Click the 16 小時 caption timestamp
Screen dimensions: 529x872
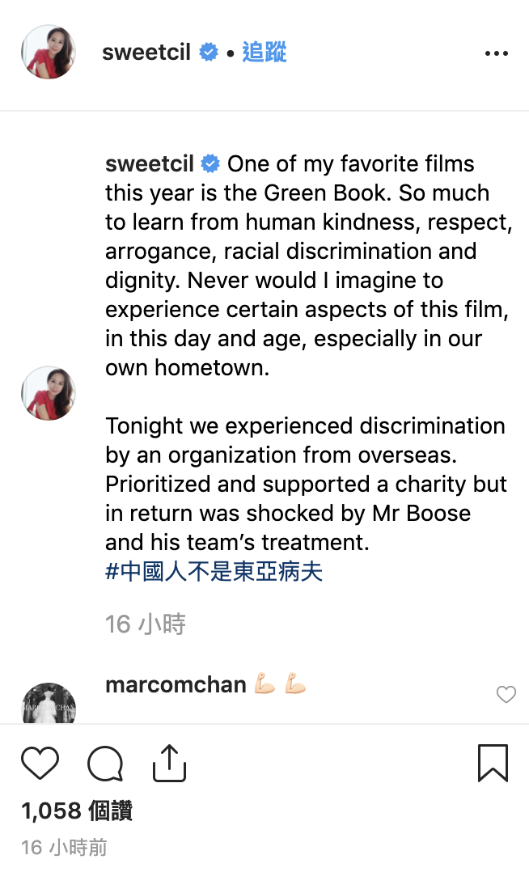tap(146, 624)
